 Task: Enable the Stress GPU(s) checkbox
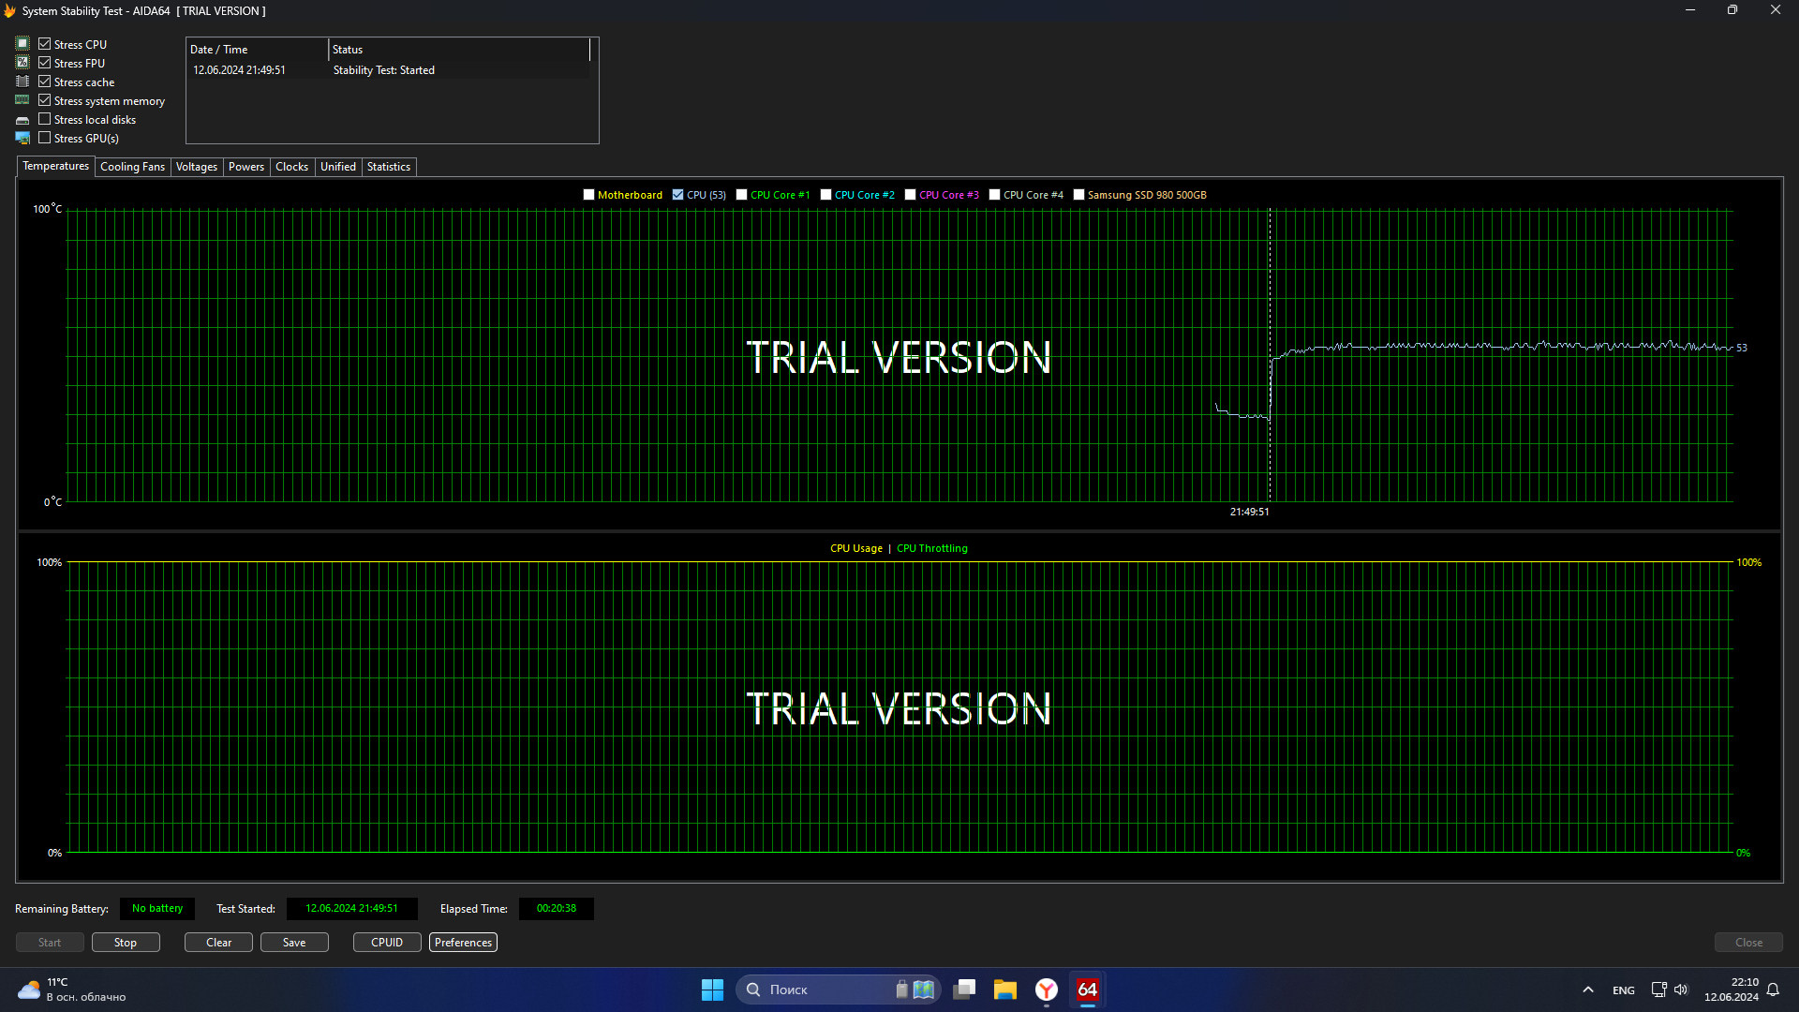[x=44, y=138]
